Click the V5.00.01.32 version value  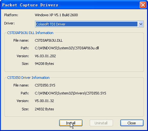tap(44, 101)
